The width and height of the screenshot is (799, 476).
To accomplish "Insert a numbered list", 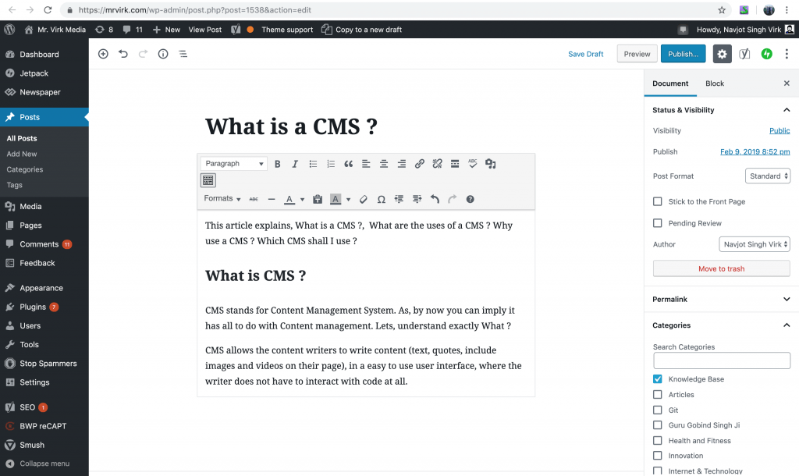I will [331, 164].
